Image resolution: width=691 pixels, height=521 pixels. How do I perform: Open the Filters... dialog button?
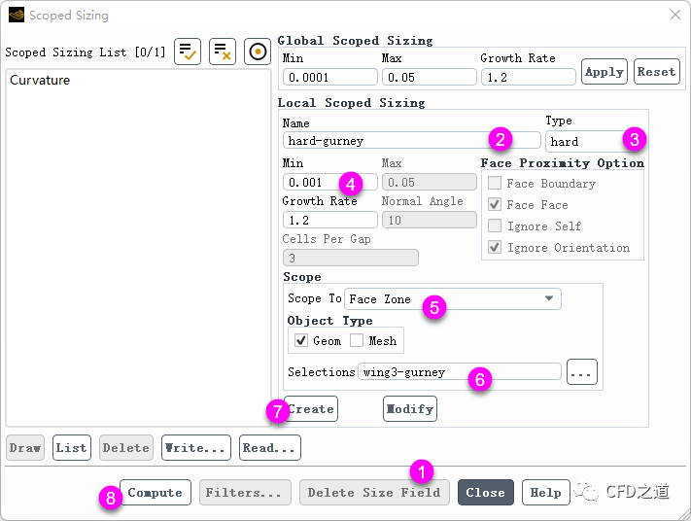[245, 492]
